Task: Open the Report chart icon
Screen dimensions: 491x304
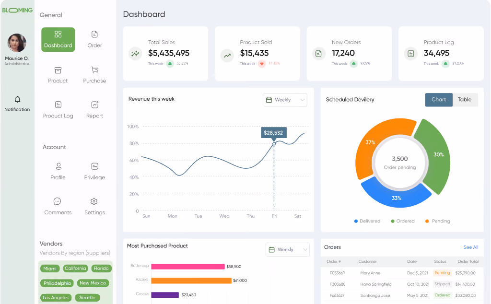Action: pos(95,104)
